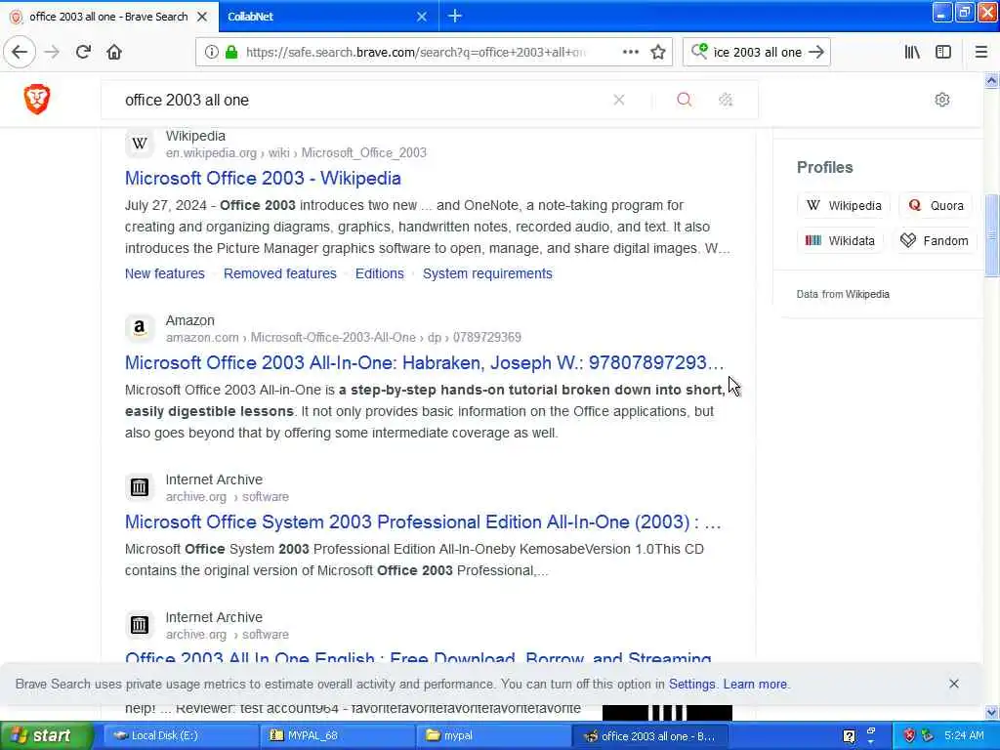Close the Brave Search tab
Viewport: 1000px width, 750px height.
pos(202,17)
